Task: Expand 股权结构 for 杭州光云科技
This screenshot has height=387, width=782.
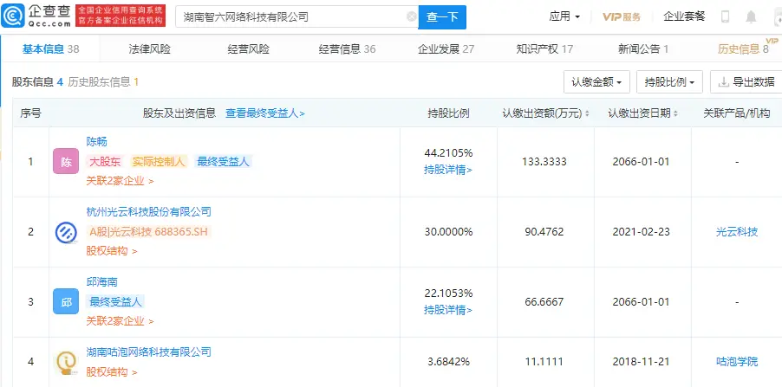Action: [x=111, y=251]
